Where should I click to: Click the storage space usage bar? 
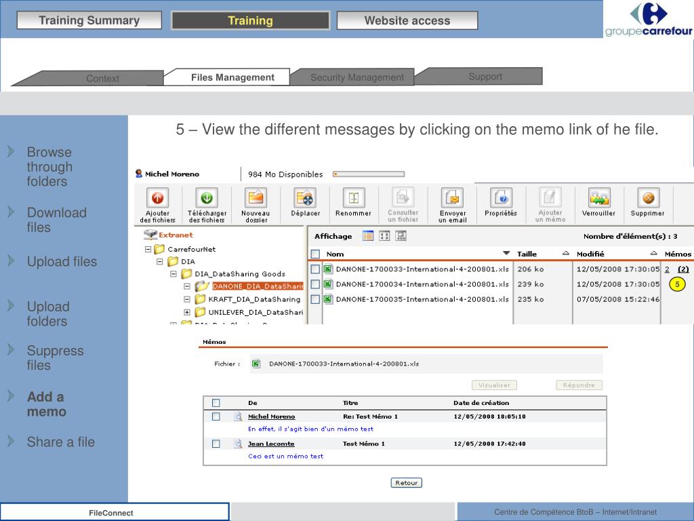pyautogui.click(x=369, y=174)
